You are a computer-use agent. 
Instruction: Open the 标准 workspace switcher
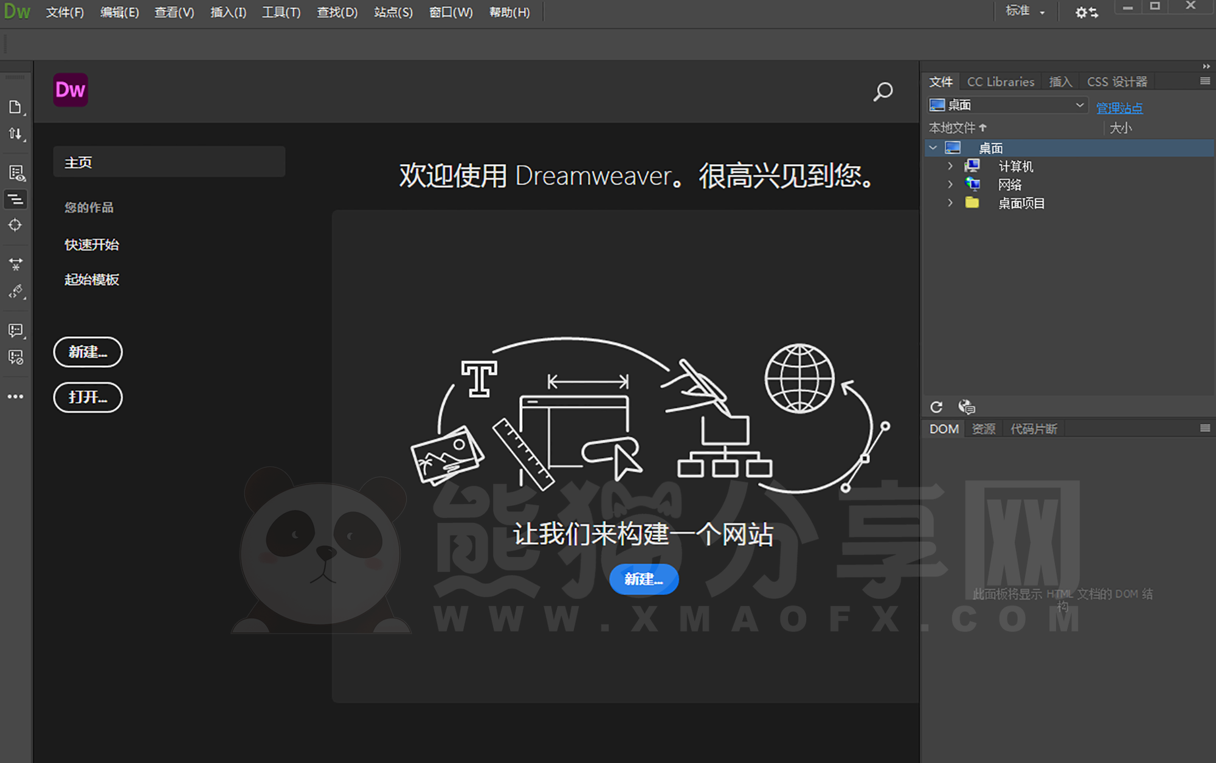pyautogui.click(x=1024, y=11)
